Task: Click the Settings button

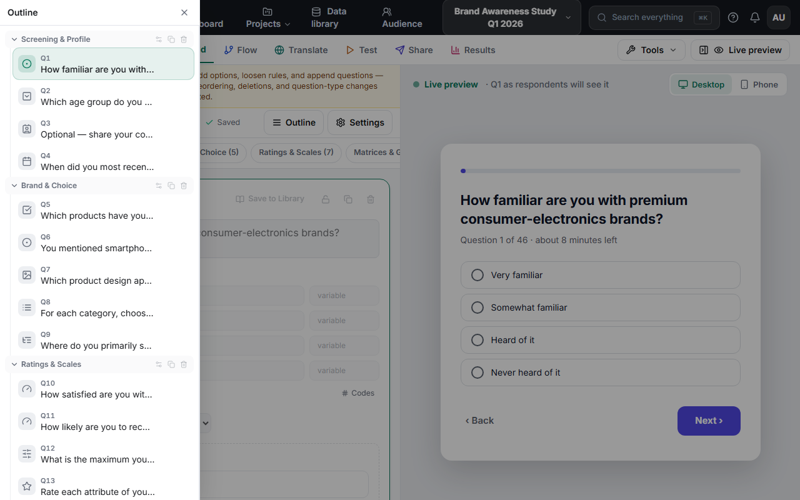Action: (360, 122)
